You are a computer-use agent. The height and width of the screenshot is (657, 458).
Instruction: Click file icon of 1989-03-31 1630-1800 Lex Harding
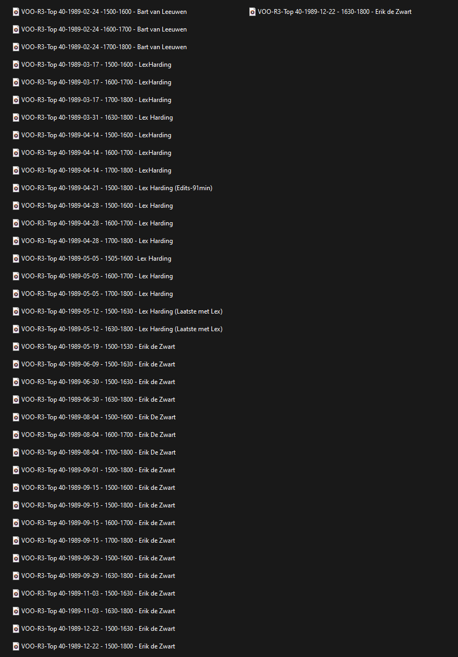pyautogui.click(x=16, y=118)
